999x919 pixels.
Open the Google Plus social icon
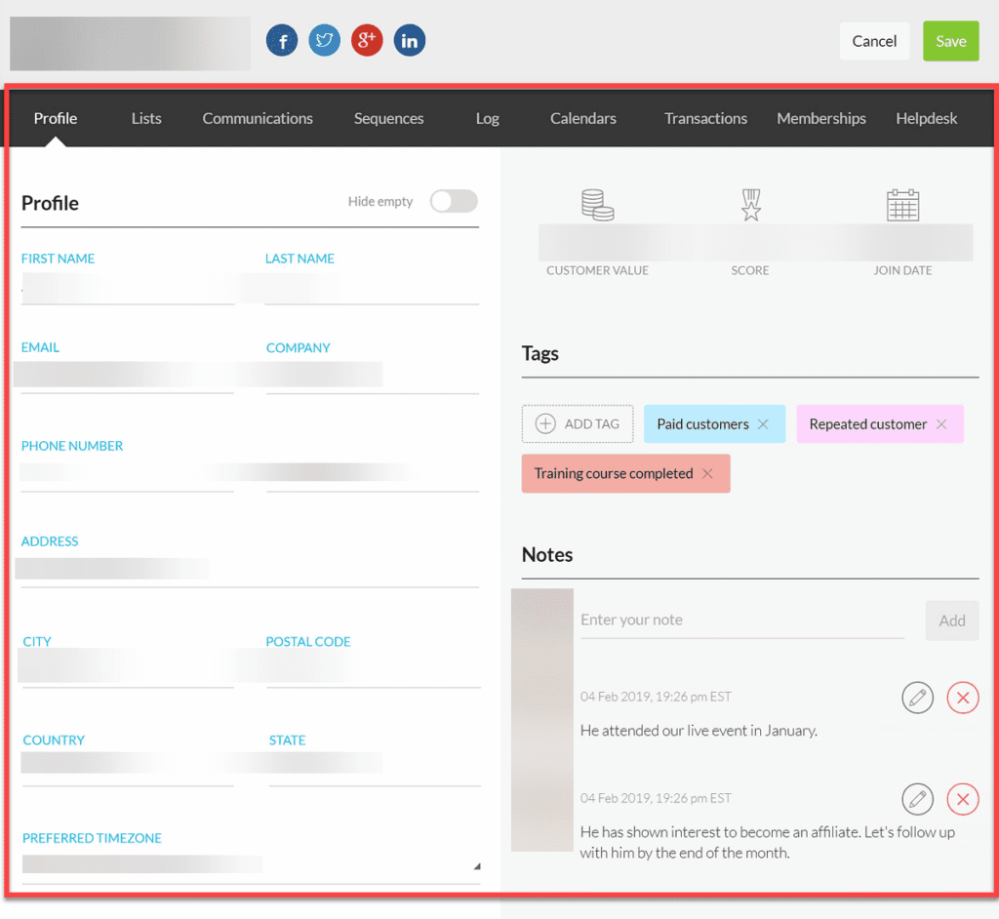[367, 41]
